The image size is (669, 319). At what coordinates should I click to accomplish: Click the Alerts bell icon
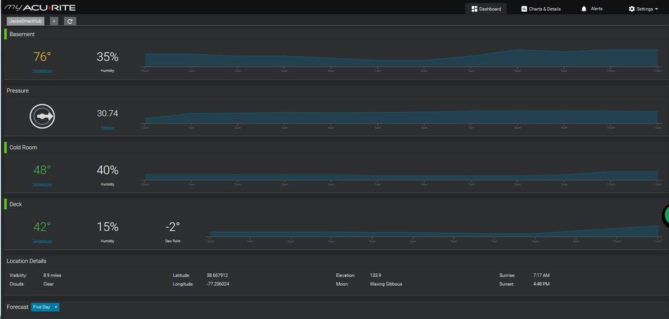tap(583, 9)
